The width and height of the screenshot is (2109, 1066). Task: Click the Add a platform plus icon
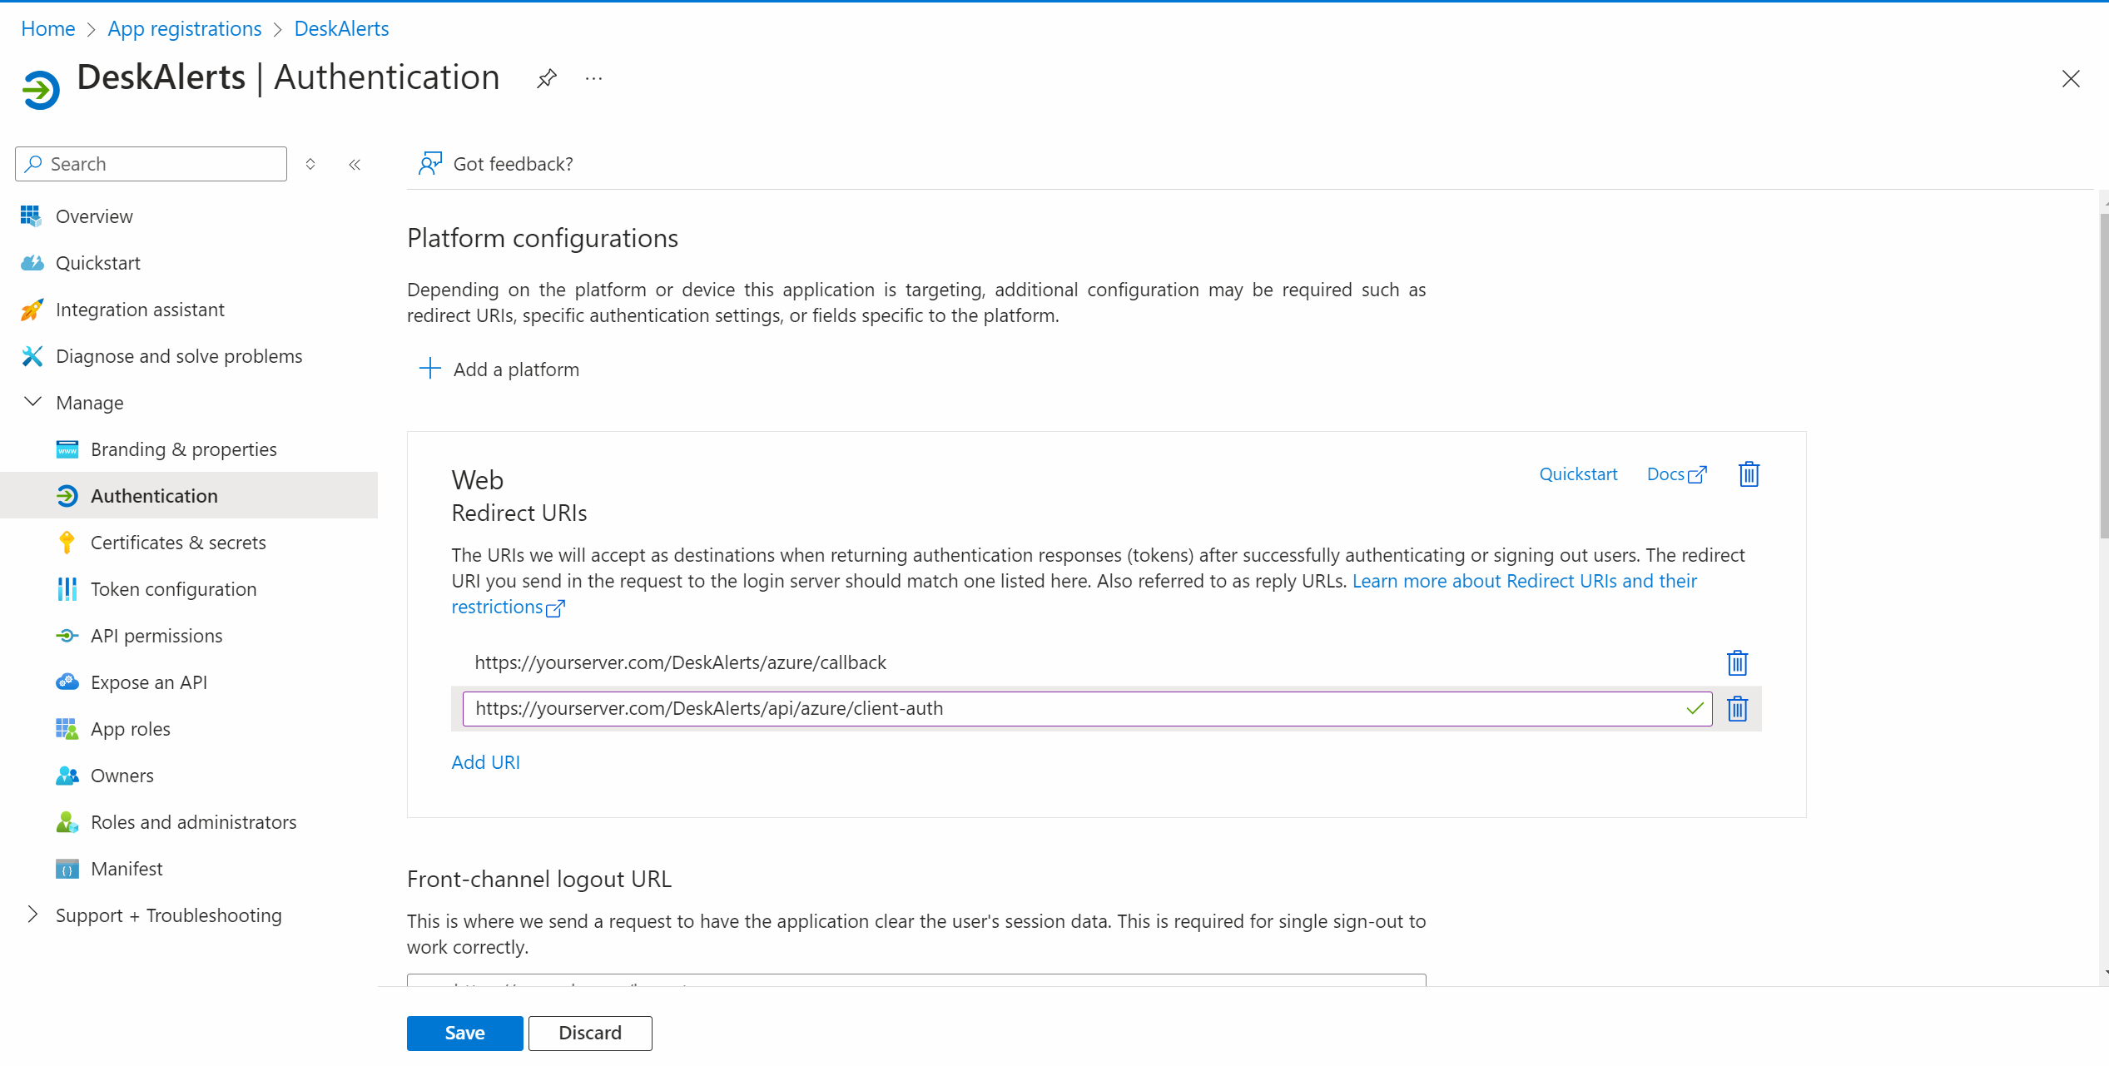429,369
